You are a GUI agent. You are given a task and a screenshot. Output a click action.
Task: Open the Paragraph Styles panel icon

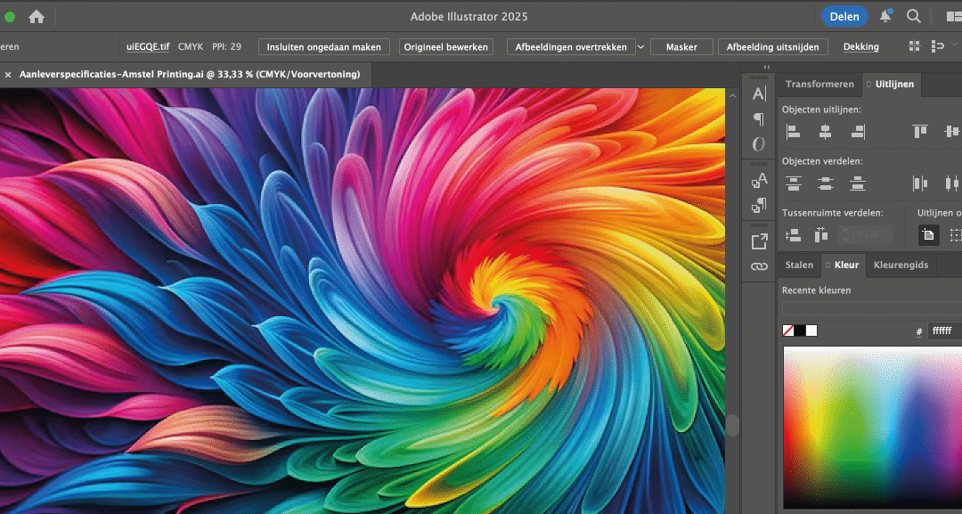click(x=759, y=206)
